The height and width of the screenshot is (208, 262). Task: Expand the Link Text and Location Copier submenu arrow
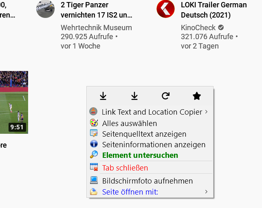coord(206,111)
